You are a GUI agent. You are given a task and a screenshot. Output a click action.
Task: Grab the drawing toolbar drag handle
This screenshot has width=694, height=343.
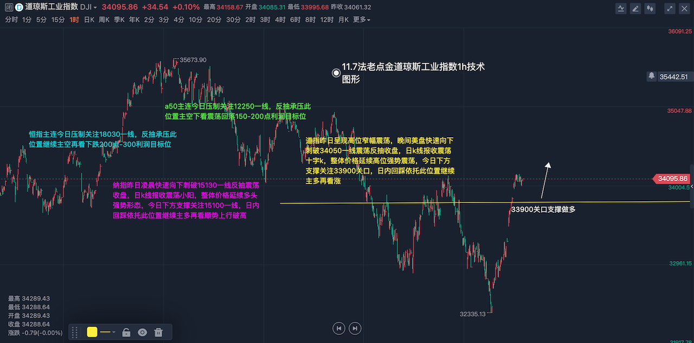tap(75, 332)
